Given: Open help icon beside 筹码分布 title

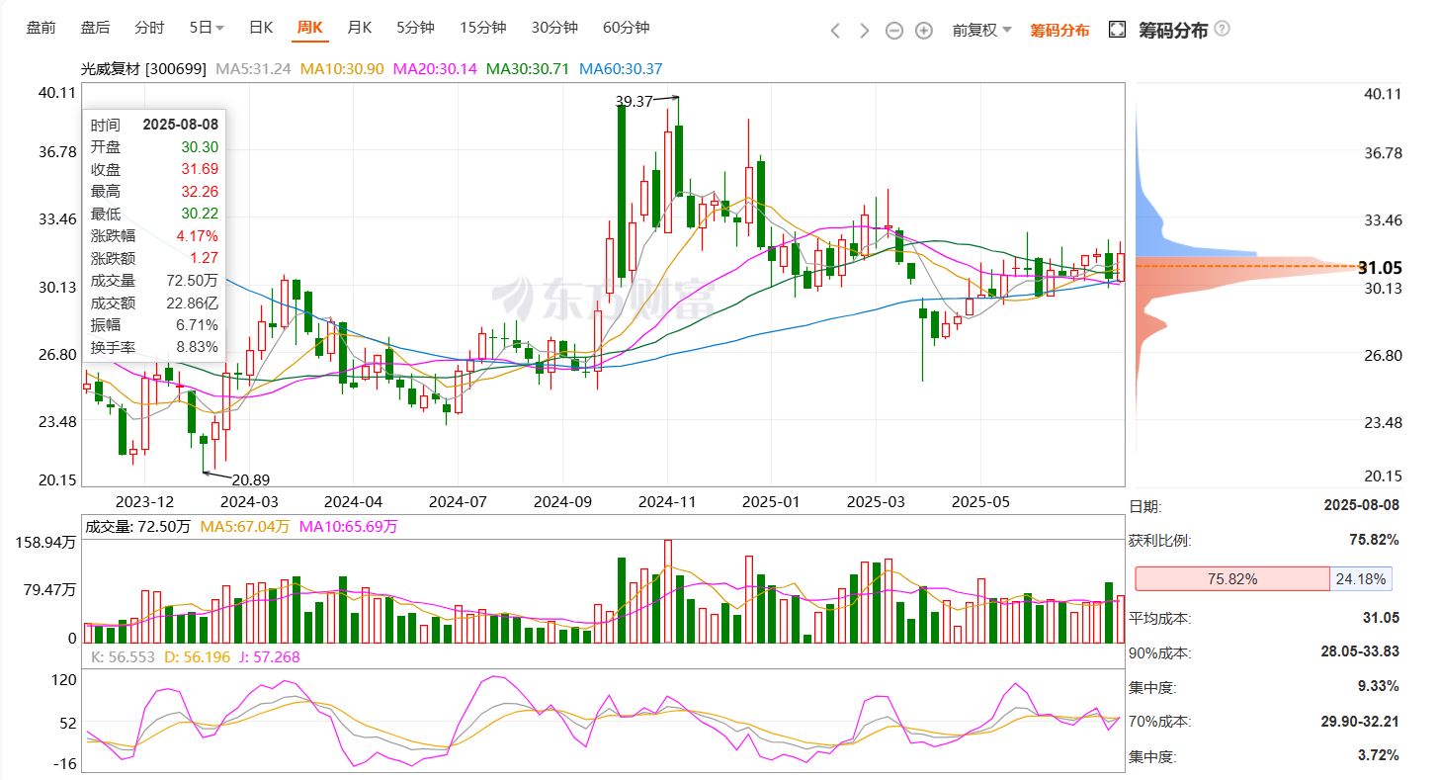Looking at the screenshot, I should (x=1223, y=29).
